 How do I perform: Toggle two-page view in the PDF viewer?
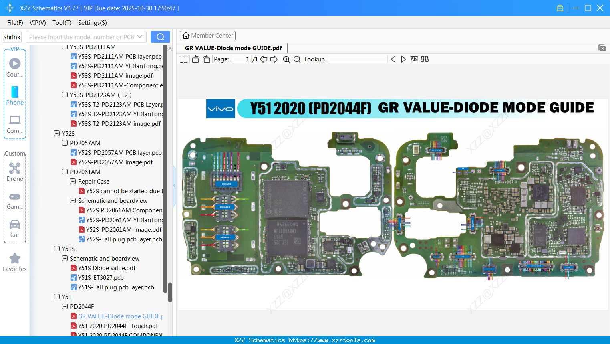pyautogui.click(x=183, y=59)
